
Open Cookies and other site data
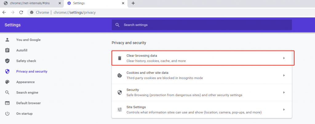(x=202, y=75)
